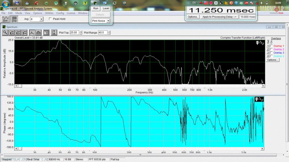
Task: Enable the Peak Hold checkbox
Action: point(50,19)
